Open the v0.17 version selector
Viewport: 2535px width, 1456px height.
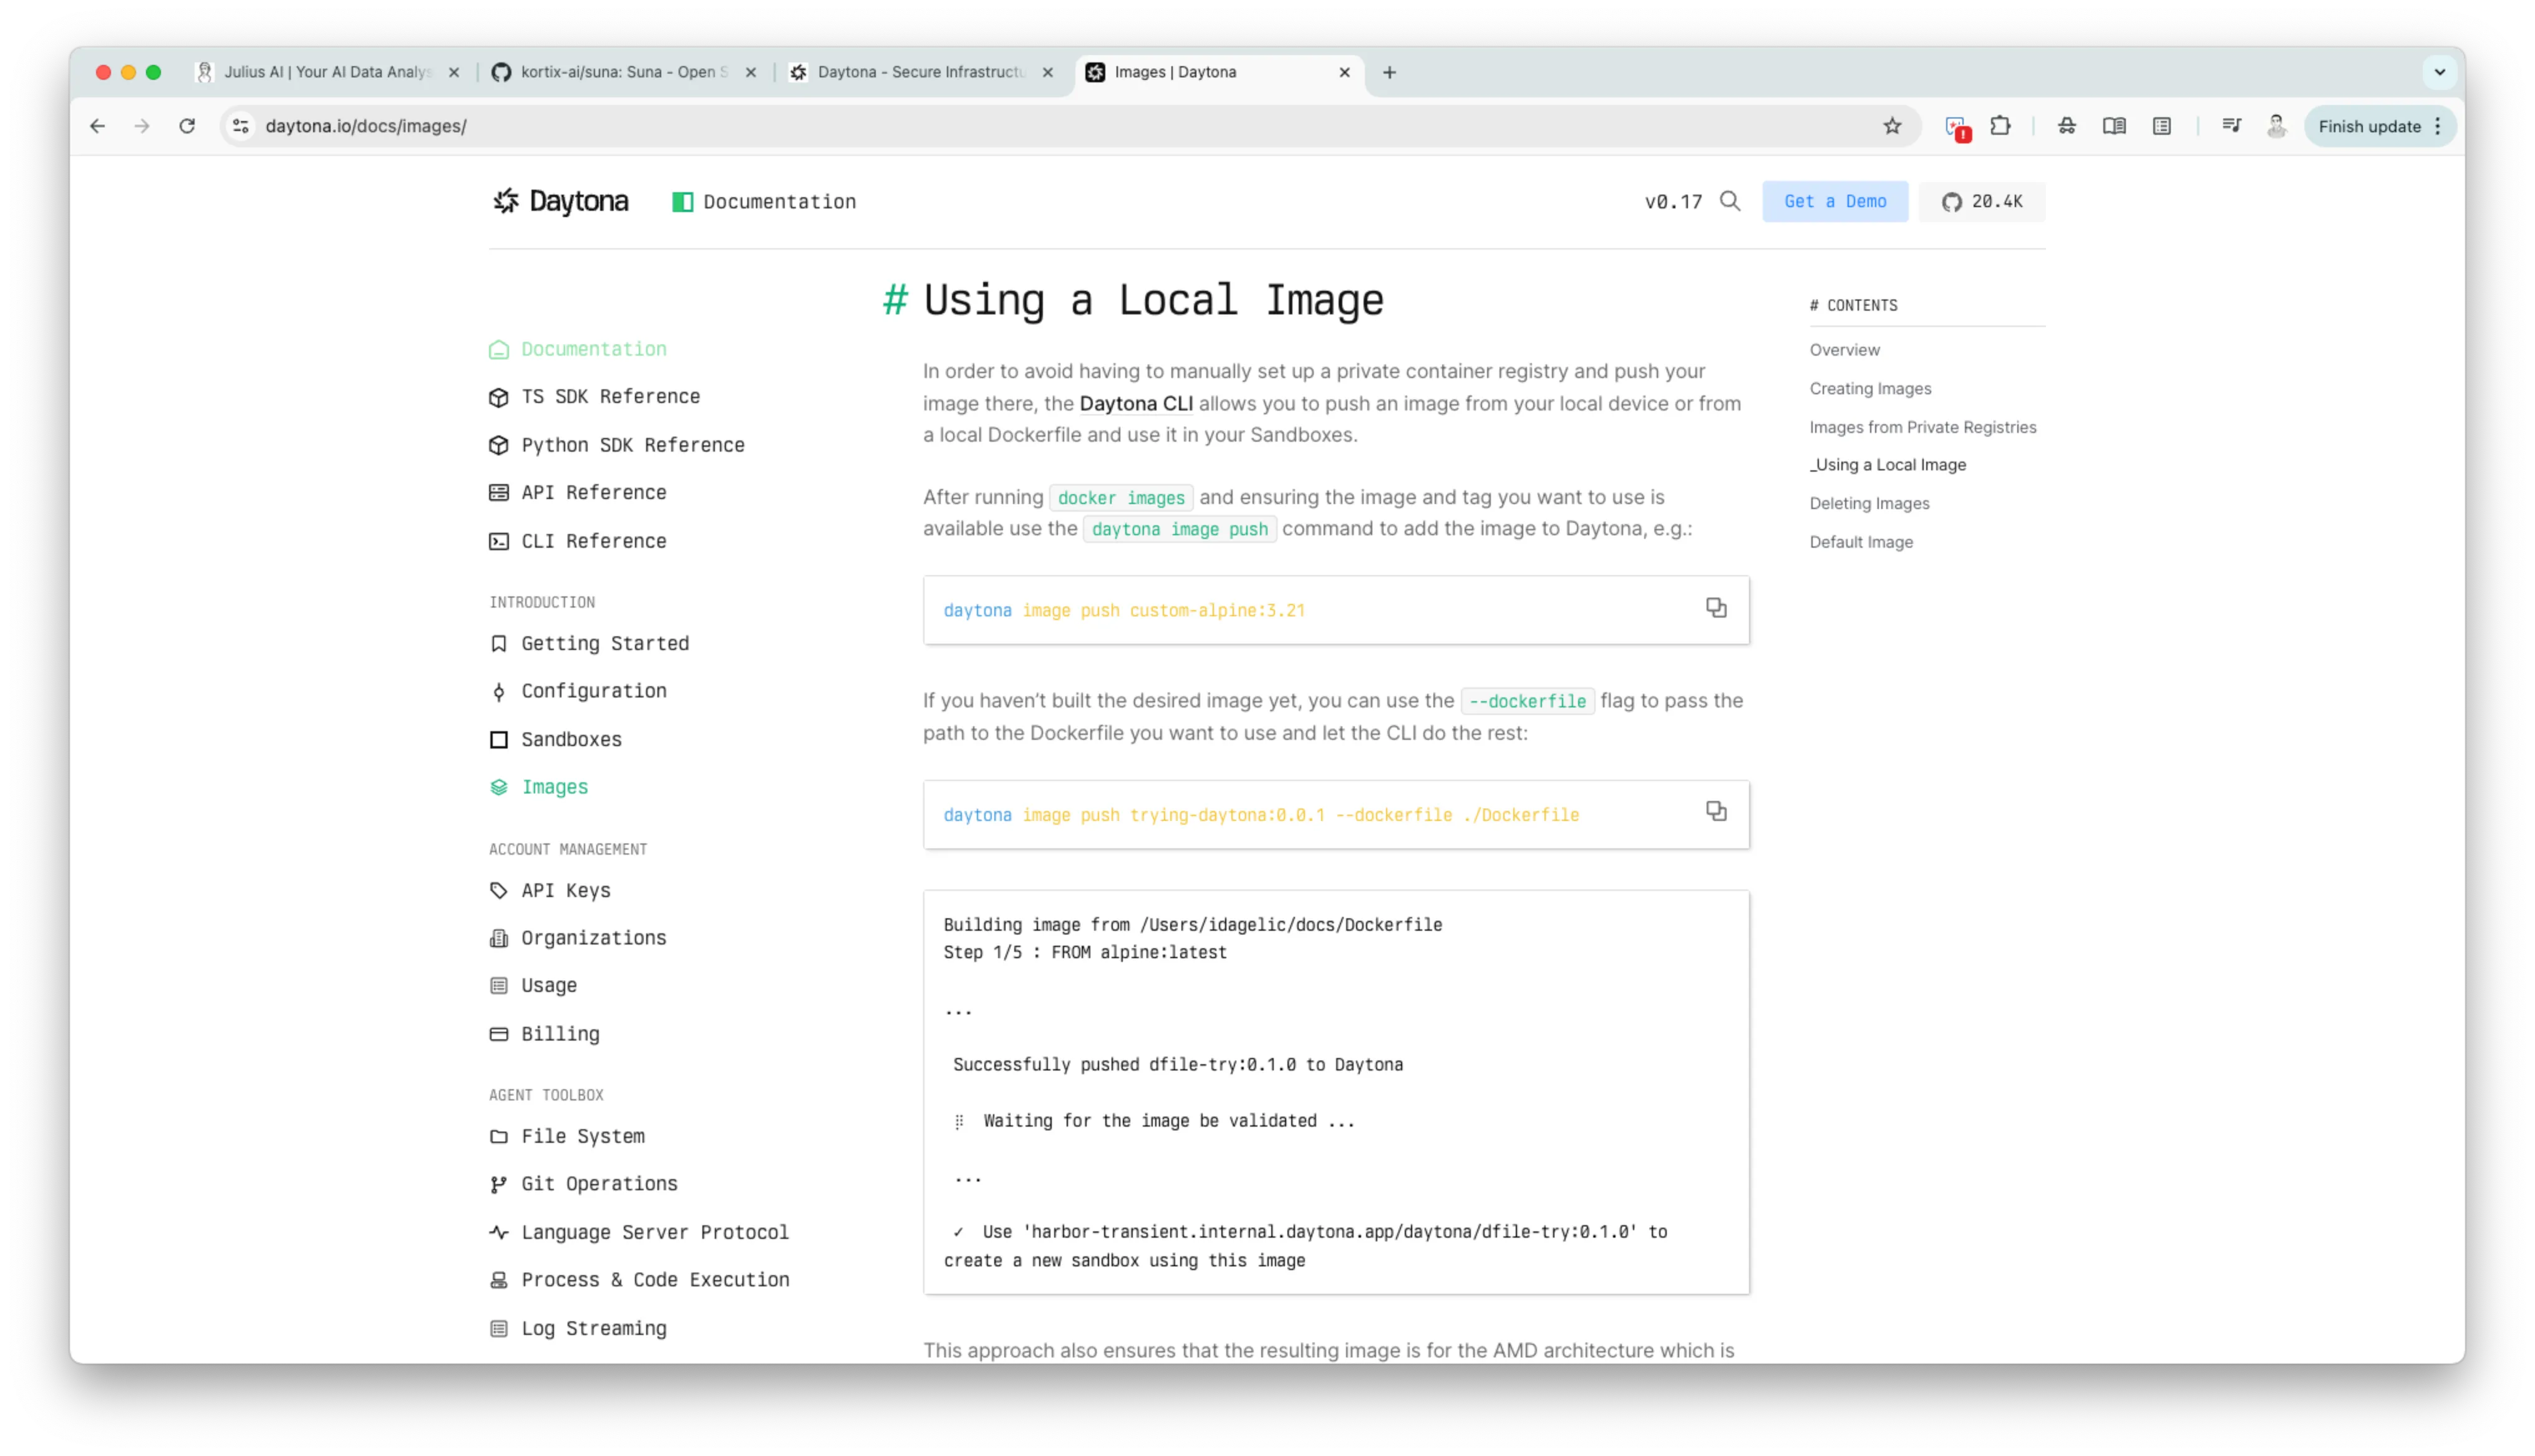(1672, 201)
